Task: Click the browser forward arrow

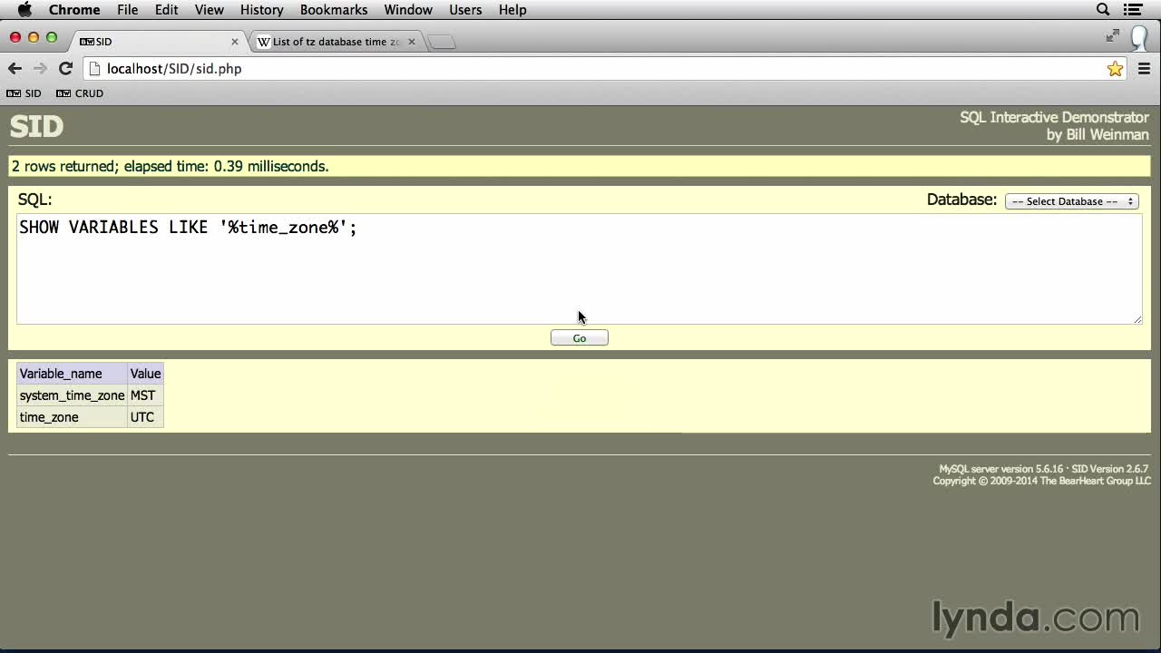Action: (40, 68)
